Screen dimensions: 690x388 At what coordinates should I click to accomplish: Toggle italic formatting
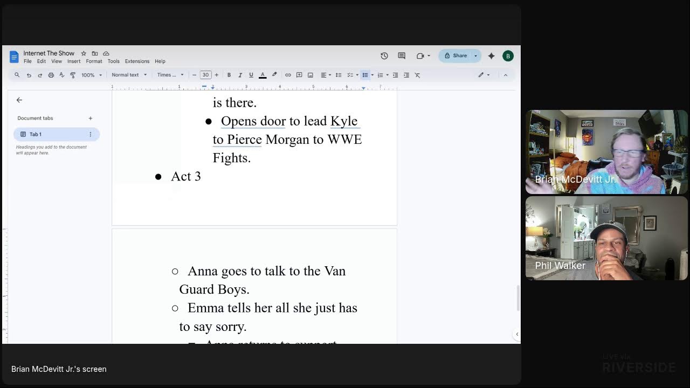240,75
